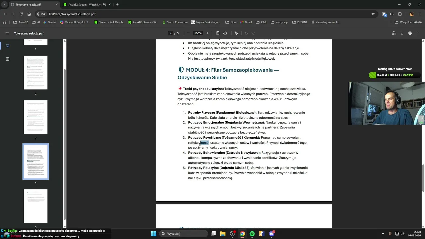Open the Gemini bookmark
Viewport: 425px width, 239px height.
50,22
